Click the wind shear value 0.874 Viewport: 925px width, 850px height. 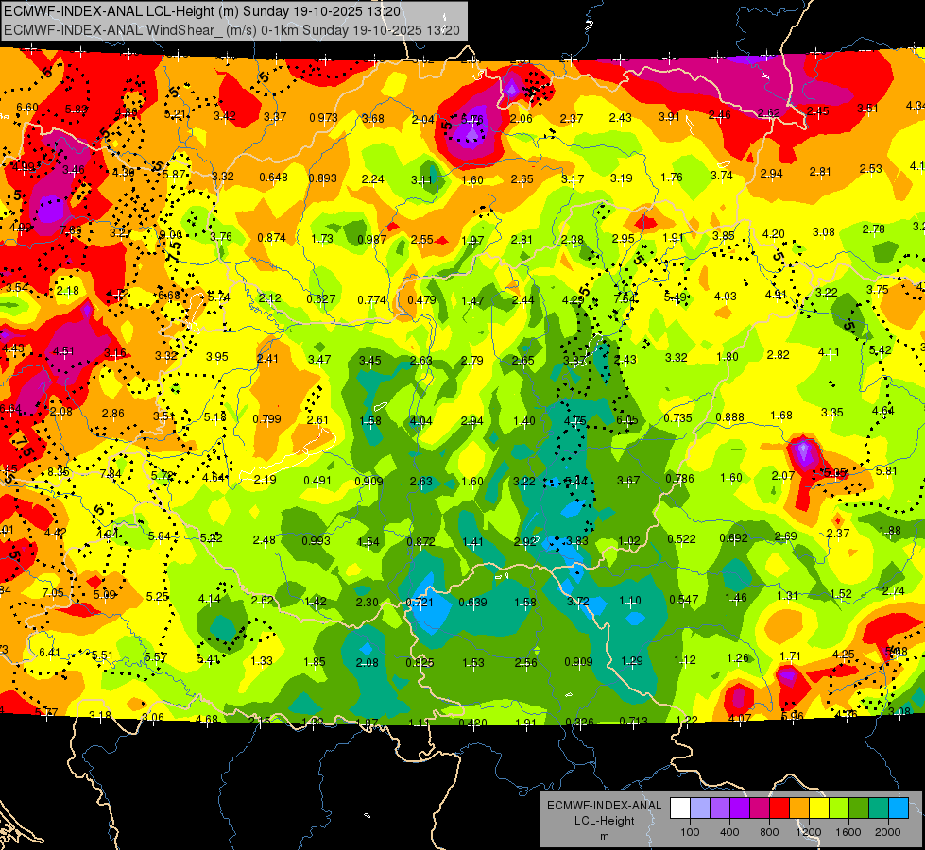click(271, 238)
